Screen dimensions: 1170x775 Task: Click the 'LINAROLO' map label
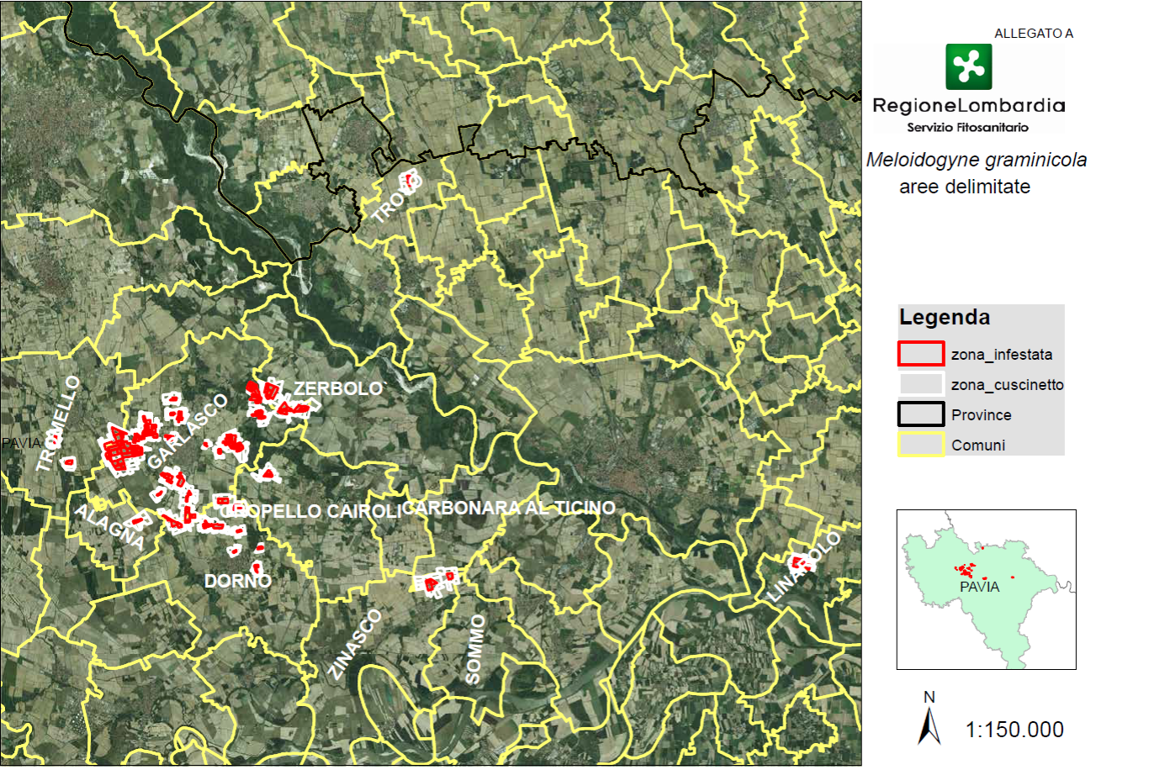pos(804,567)
